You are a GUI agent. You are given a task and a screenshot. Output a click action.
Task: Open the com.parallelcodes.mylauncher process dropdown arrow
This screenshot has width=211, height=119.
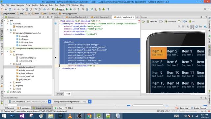tap(90, 101)
